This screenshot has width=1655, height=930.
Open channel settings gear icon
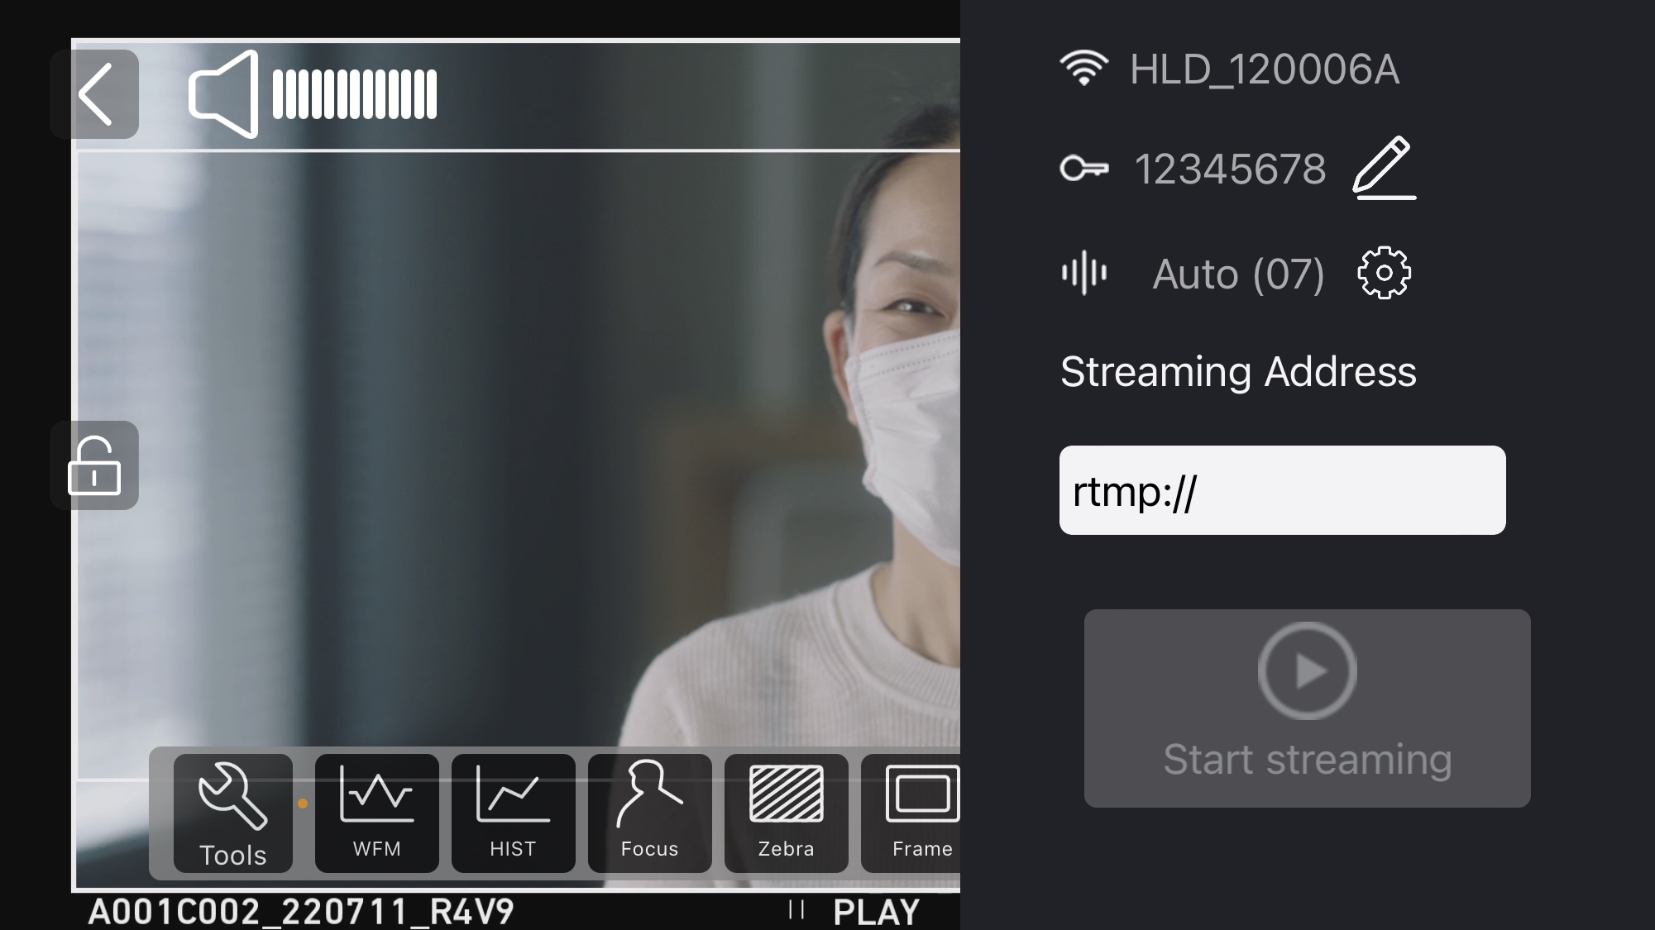click(x=1384, y=273)
